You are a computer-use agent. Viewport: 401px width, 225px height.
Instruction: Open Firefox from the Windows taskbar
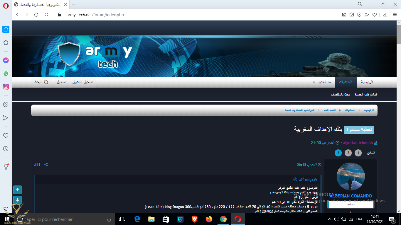click(209, 219)
